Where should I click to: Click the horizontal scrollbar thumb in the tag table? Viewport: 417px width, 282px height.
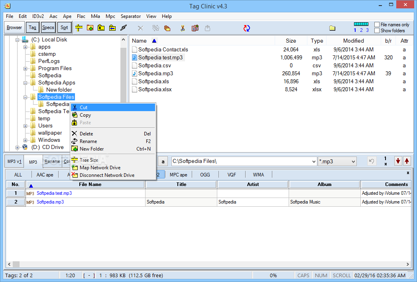click(x=16, y=264)
